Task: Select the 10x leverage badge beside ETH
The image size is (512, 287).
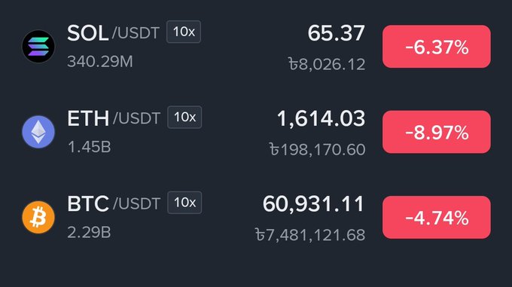Action: pyautogui.click(x=184, y=118)
